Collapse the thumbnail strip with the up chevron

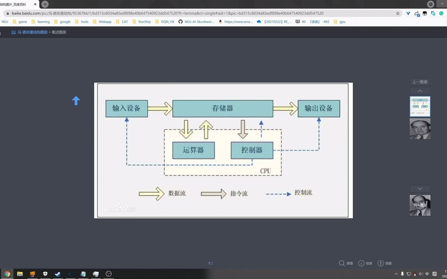coord(420,91)
